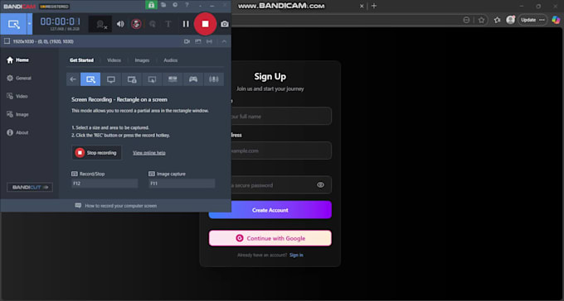The image size is (564, 301).
Task: Toggle the mouse cursor effects icon
Action: click(x=153, y=24)
